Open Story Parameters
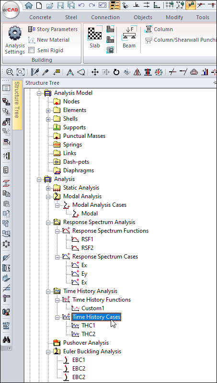This screenshot has height=383, width=217. click(x=53, y=29)
